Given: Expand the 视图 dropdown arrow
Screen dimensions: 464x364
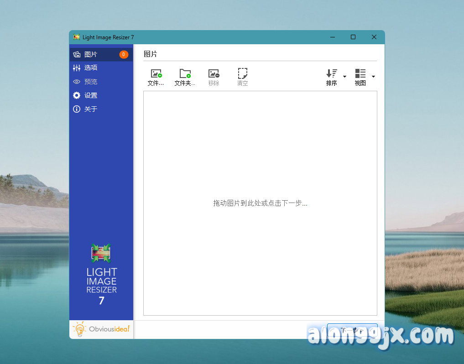Looking at the screenshot, I should pyautogui.click(x=373, y=77).
